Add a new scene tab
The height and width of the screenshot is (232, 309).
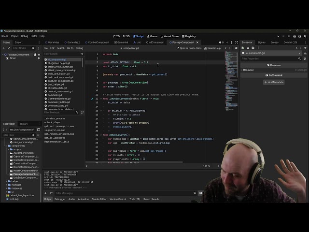tap(227, 43)
